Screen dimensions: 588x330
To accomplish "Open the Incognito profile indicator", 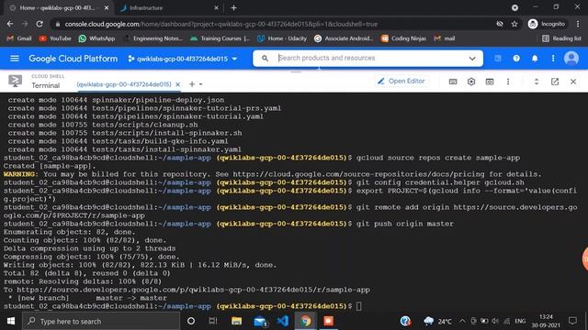I will coord(547,24).
